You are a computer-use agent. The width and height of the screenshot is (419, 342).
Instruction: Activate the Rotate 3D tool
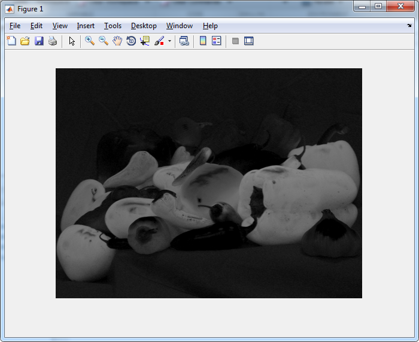[131, 41]
